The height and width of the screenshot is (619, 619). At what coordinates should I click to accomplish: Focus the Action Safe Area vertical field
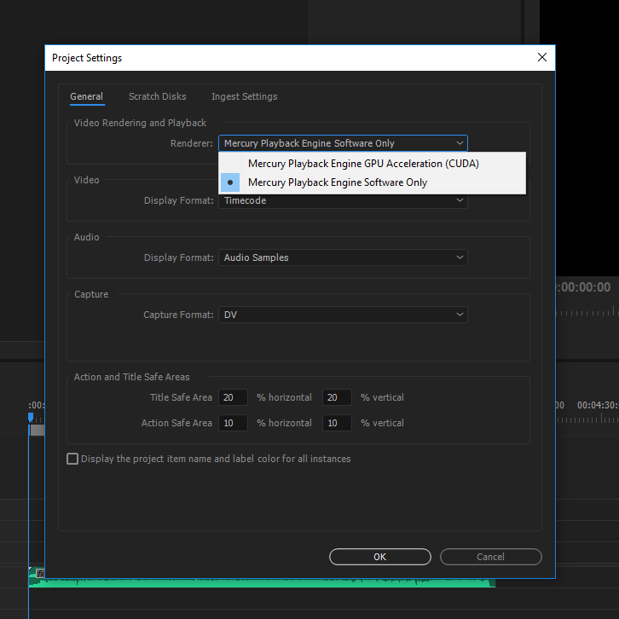click(x=337, y=423)
